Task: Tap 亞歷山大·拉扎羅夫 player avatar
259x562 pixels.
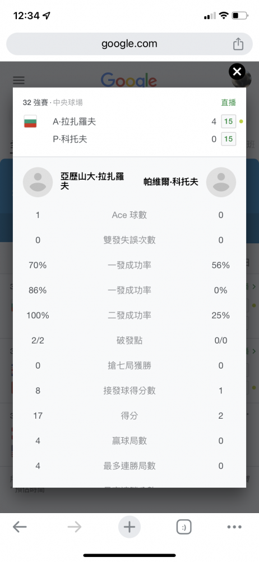Action: [38, 182]
